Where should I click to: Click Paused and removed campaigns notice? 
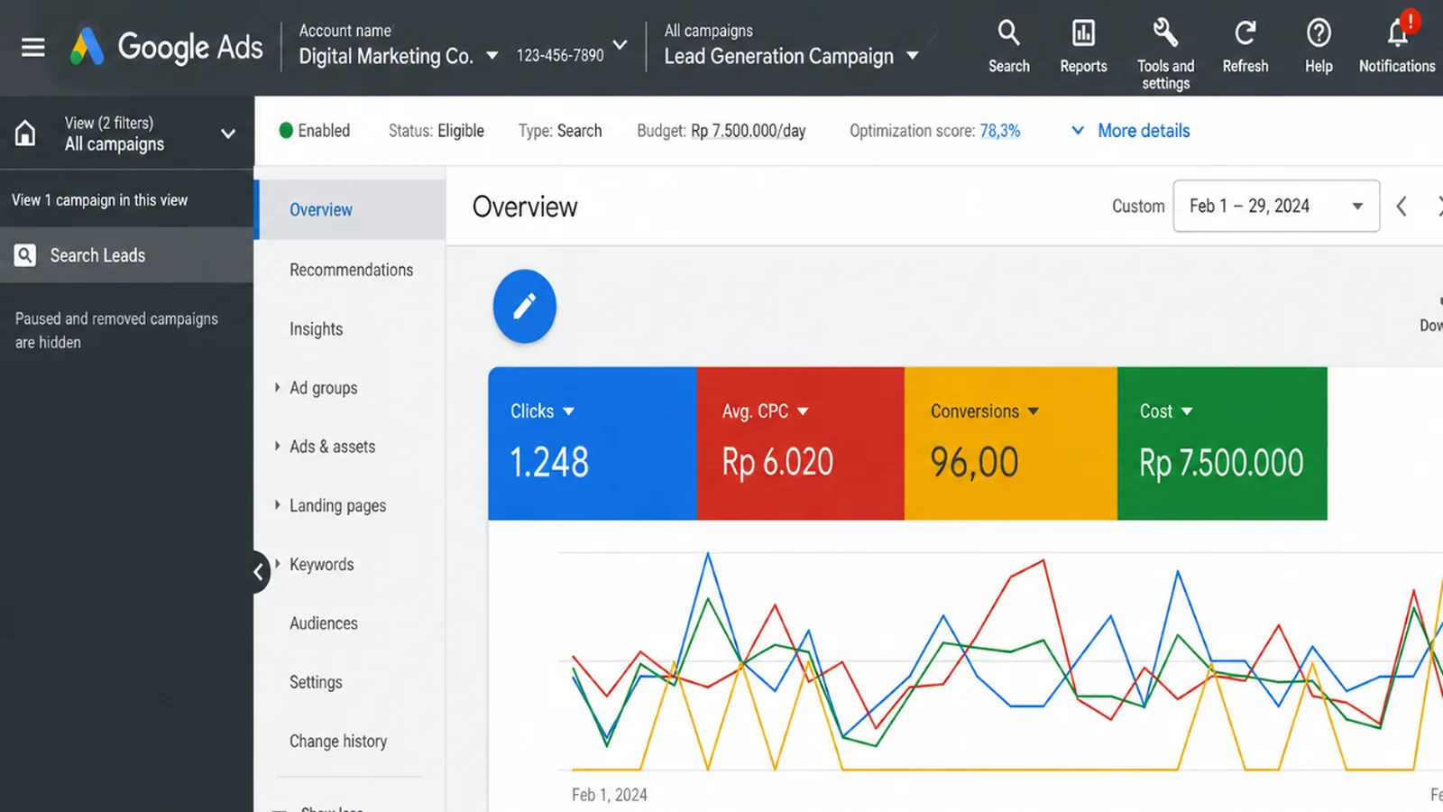[x=116, y=330]
